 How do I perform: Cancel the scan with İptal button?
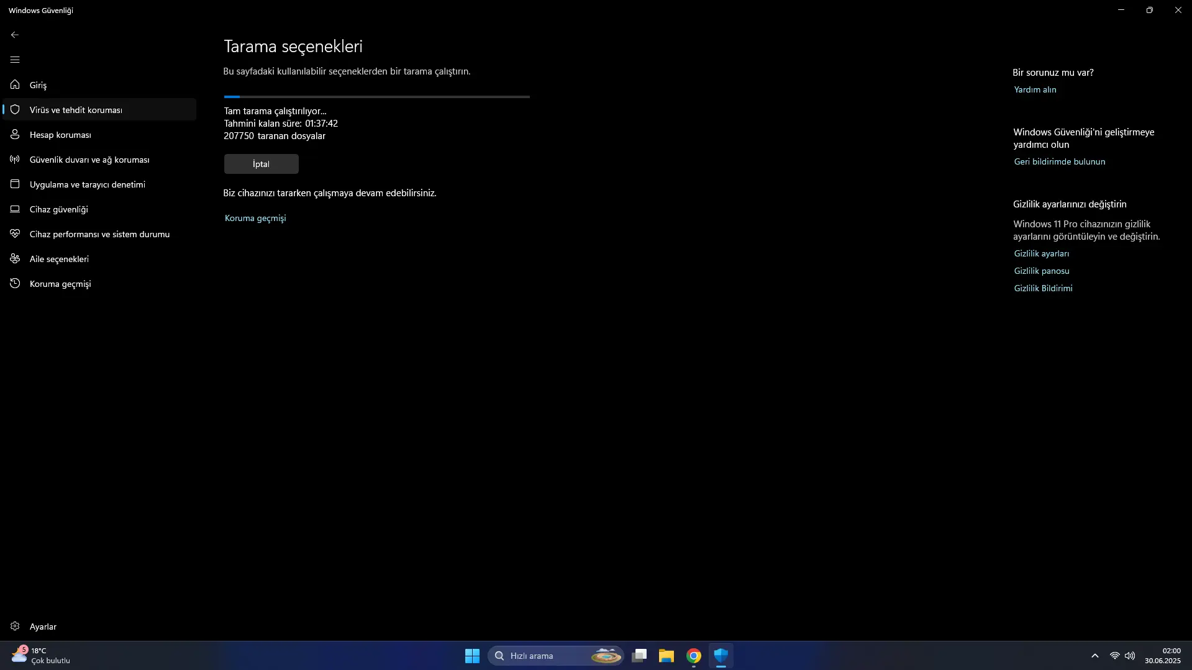(261, 164)
